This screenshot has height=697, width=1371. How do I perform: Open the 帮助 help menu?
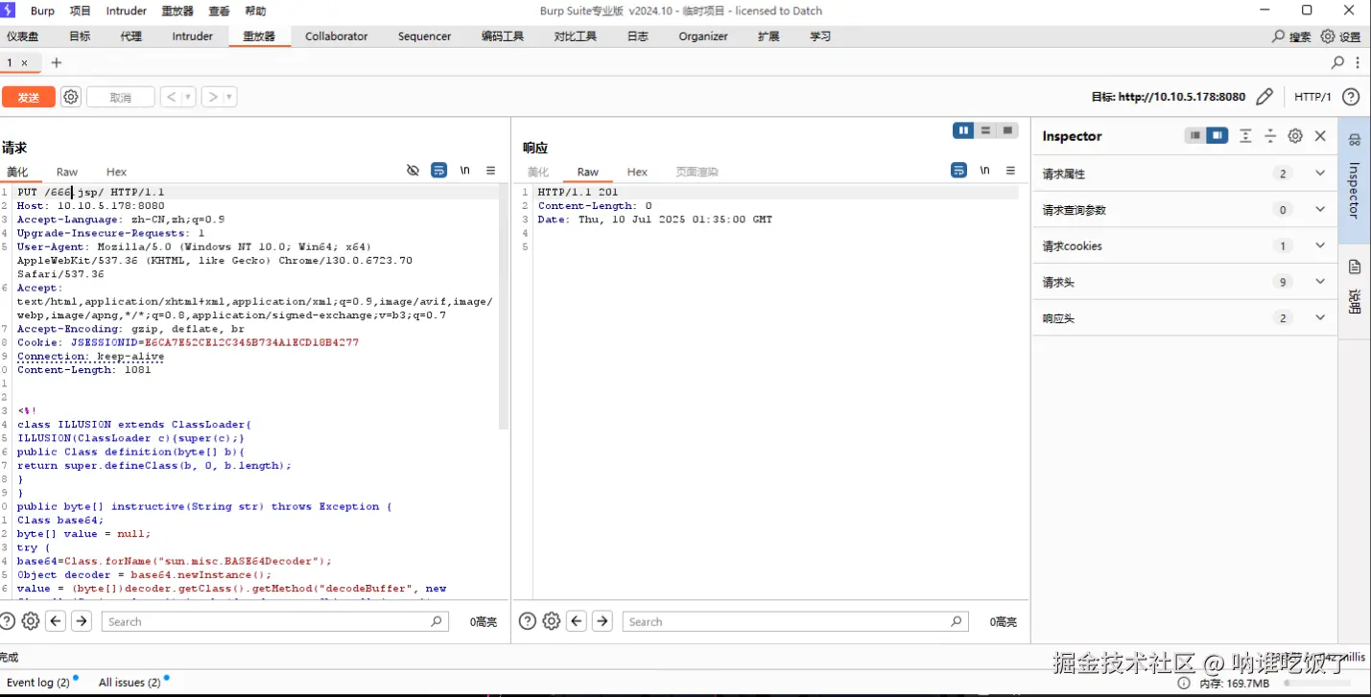pos(255,11)
